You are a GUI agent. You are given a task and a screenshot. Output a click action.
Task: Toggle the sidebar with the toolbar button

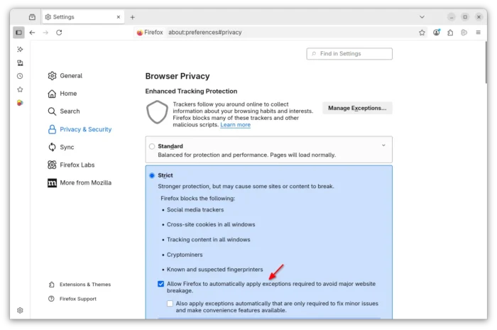18,33
